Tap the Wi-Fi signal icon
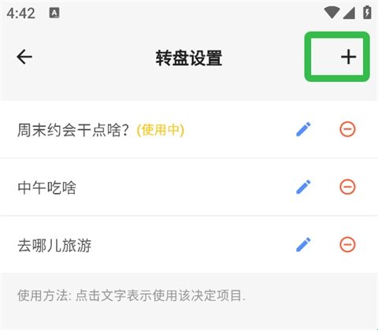 click(x=332, y=13)
